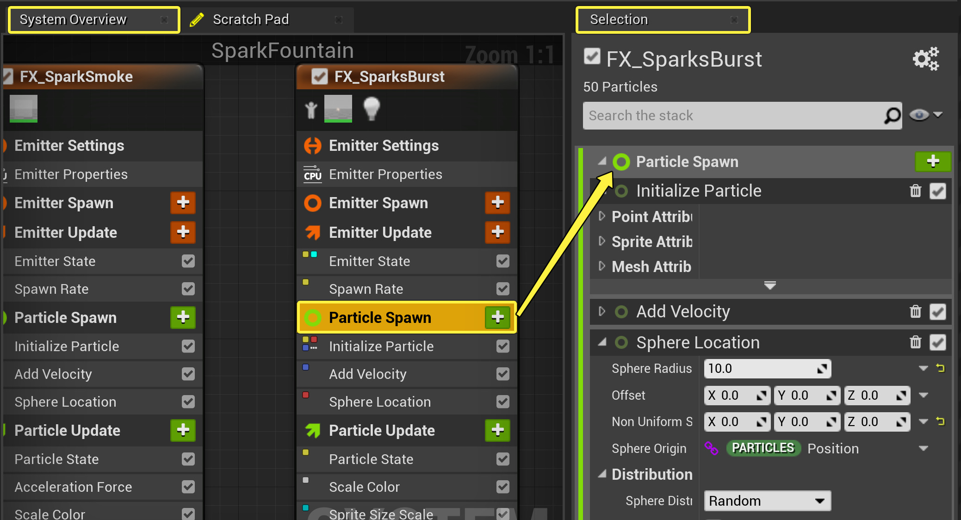Click the FX_SparksBurst emitter thumbnail
Screen dimensions: 961x520
point(338,109)
